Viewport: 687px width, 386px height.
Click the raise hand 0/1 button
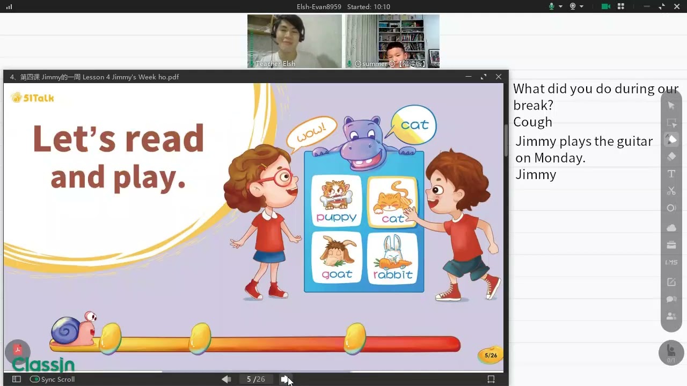pos(671,353)
